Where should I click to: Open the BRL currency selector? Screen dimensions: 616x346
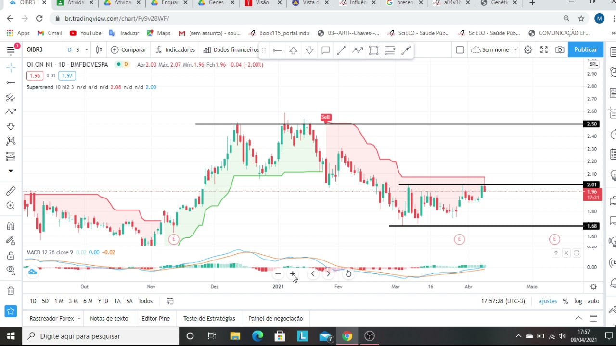[593, 64]
